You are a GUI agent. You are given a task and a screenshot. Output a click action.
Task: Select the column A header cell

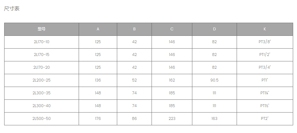pos(98,29)
